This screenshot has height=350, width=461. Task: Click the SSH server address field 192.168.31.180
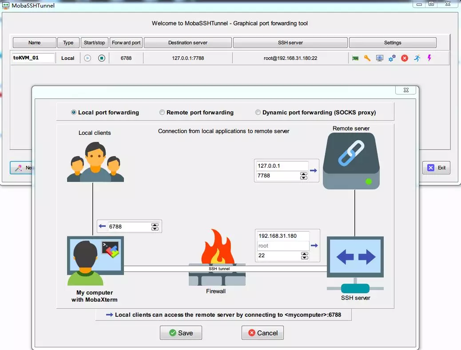pyautogui.click(x=283, y=236)
